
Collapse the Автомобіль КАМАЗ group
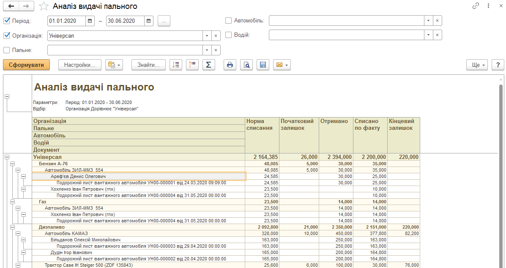coord(18,233)
